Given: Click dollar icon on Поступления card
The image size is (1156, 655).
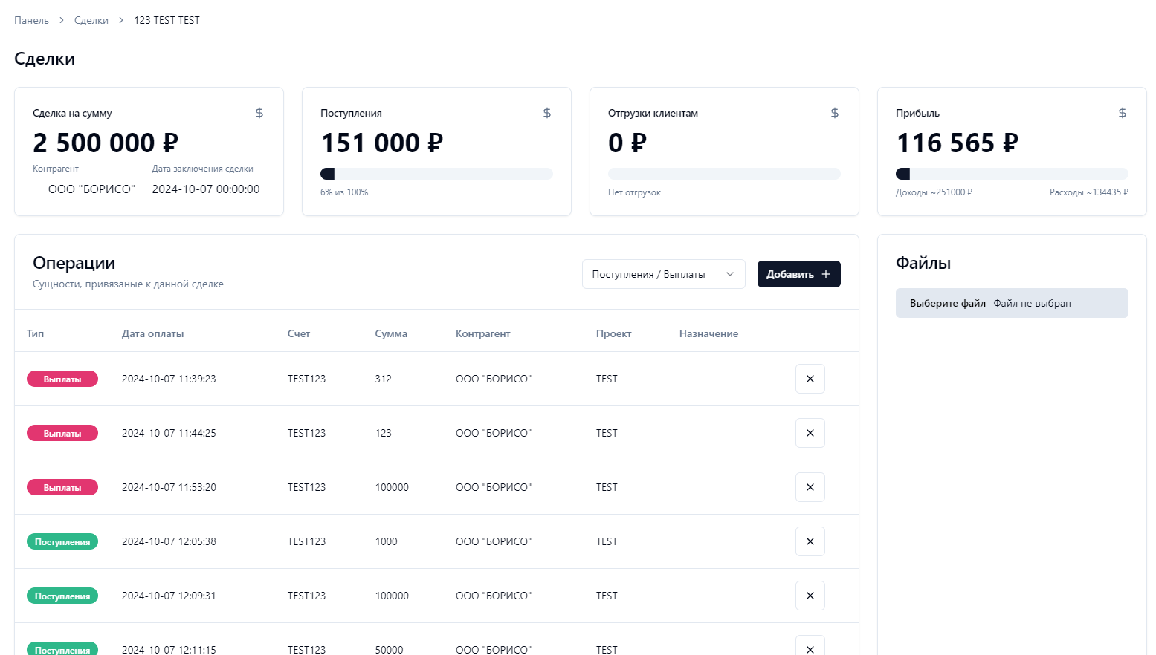Looking at the screenshot, I should pos(547,113).
